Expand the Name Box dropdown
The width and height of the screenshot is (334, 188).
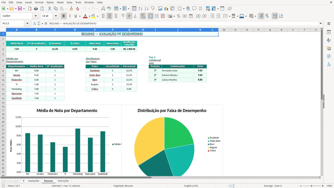pyautogui.click(x=27, y=24)
